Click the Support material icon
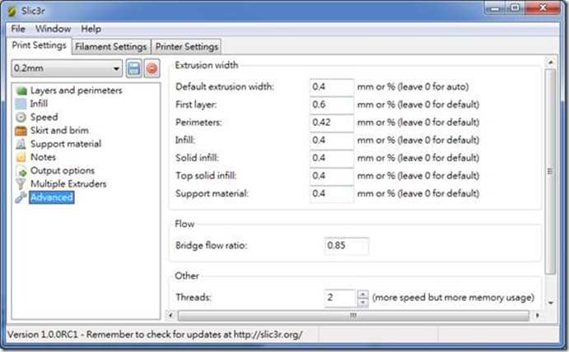 [21, 144]
